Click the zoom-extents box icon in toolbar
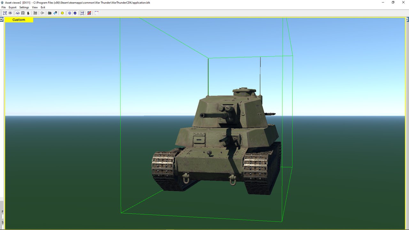The image size is (409, 230). [x=5, y=13]
